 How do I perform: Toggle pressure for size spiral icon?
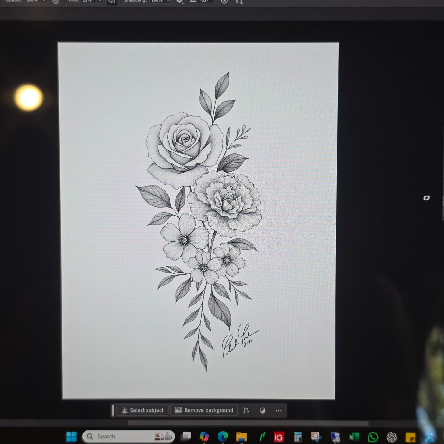(224, 1)
